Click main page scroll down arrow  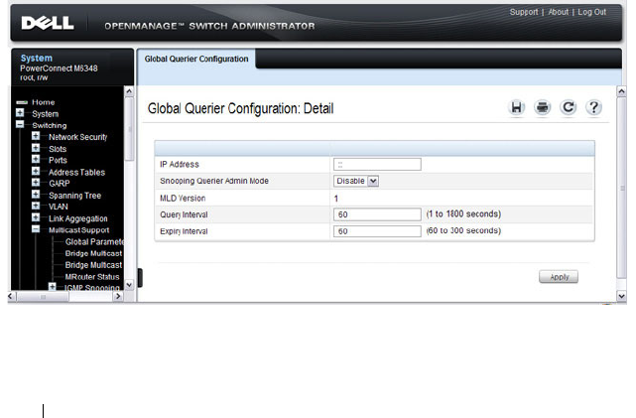point(621,296)
